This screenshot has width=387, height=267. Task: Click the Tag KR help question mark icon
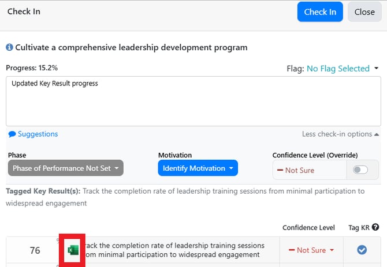click(375, 228)
